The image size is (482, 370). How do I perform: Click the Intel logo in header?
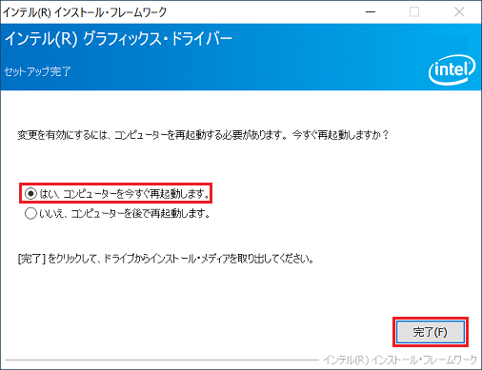coord(452,69)
